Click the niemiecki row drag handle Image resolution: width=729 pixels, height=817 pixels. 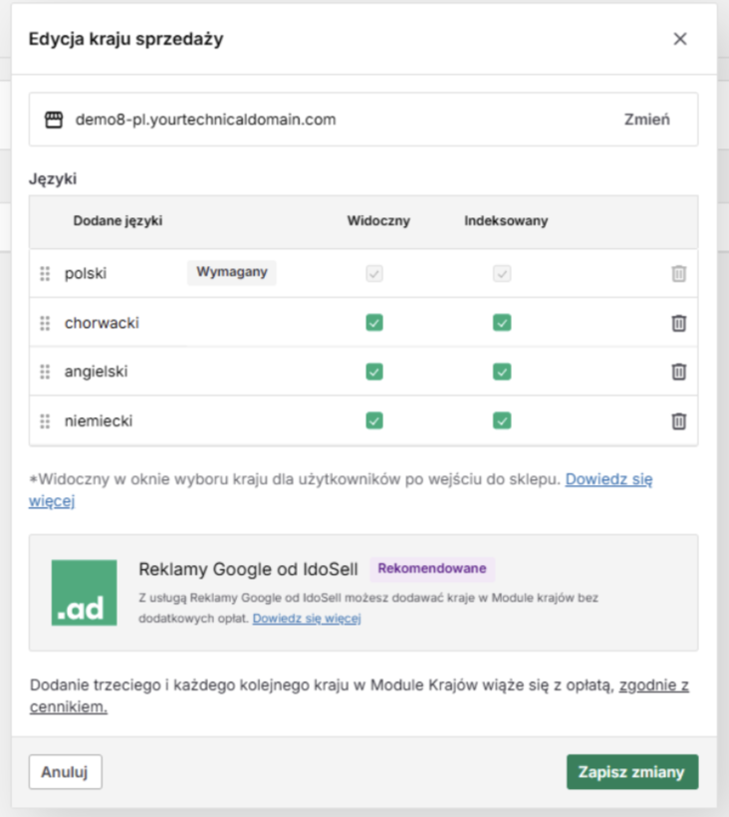pos(45,420)
